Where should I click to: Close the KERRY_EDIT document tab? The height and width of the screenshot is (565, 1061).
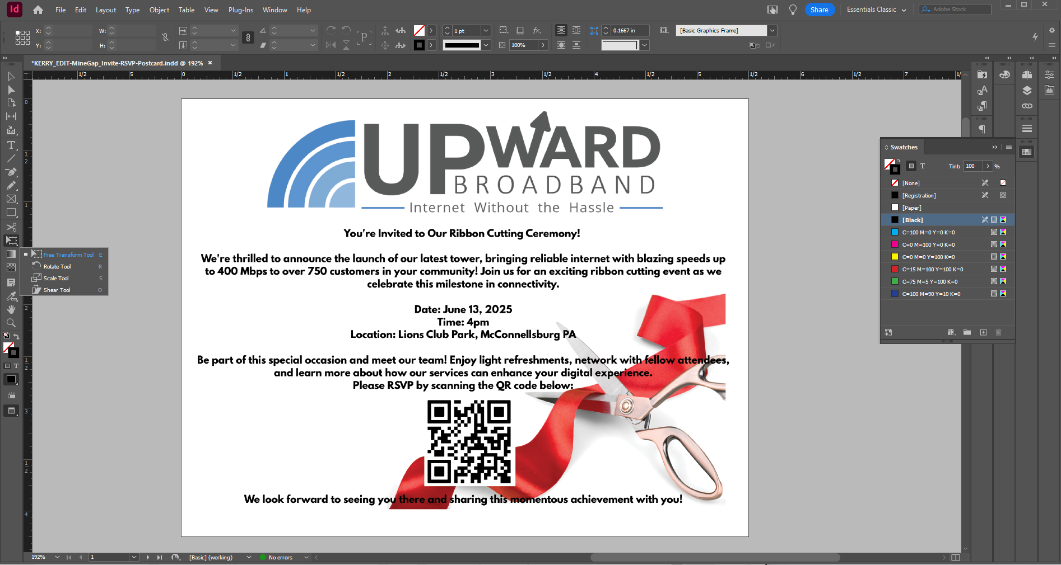[x=210, y=63]
